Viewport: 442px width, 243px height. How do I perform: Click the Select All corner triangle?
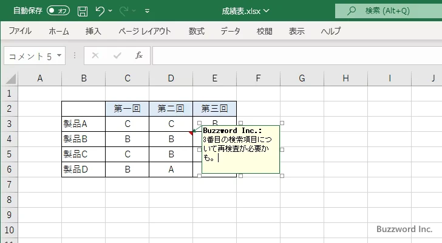tap(10, 78)
